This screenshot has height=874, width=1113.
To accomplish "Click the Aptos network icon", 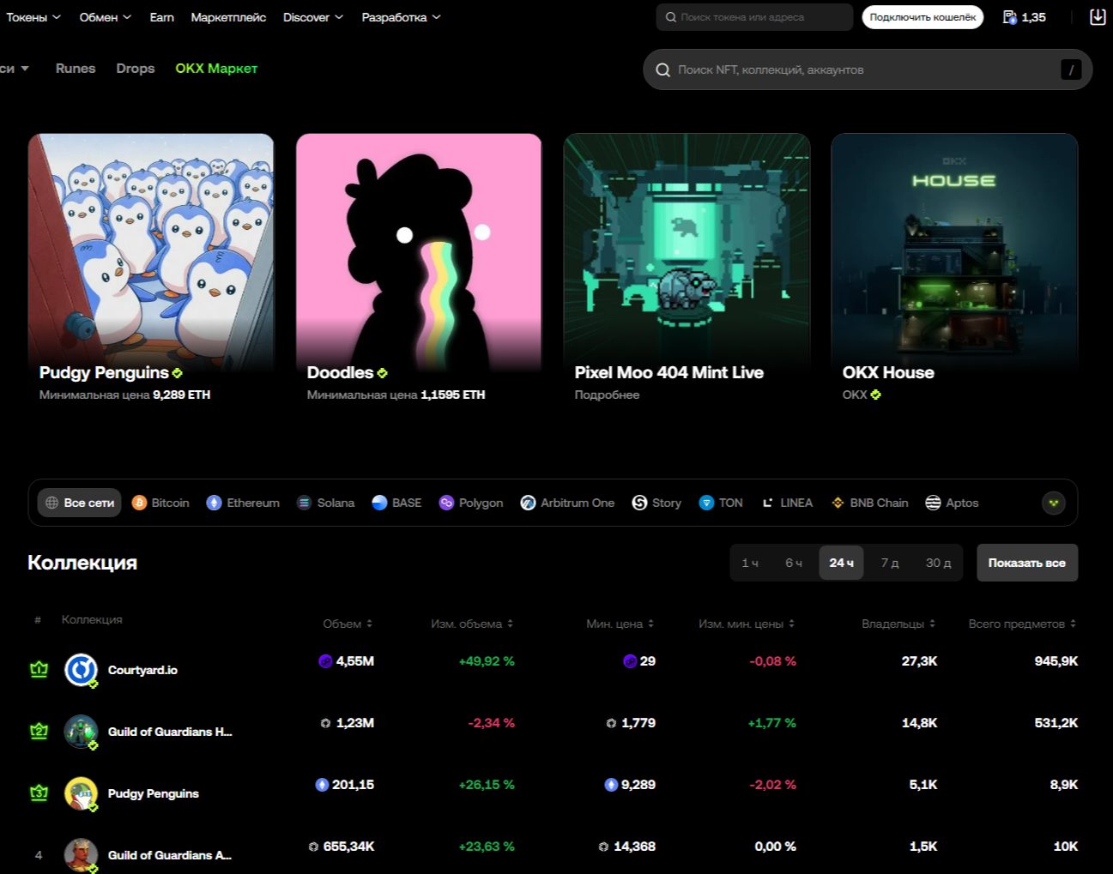I will (933, 503).
